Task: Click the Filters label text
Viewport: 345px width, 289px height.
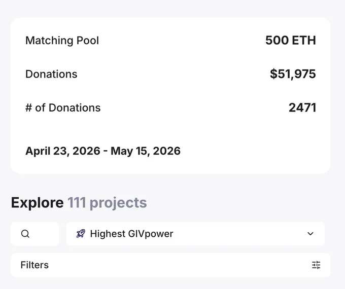Action: click(x=34, y=265)
